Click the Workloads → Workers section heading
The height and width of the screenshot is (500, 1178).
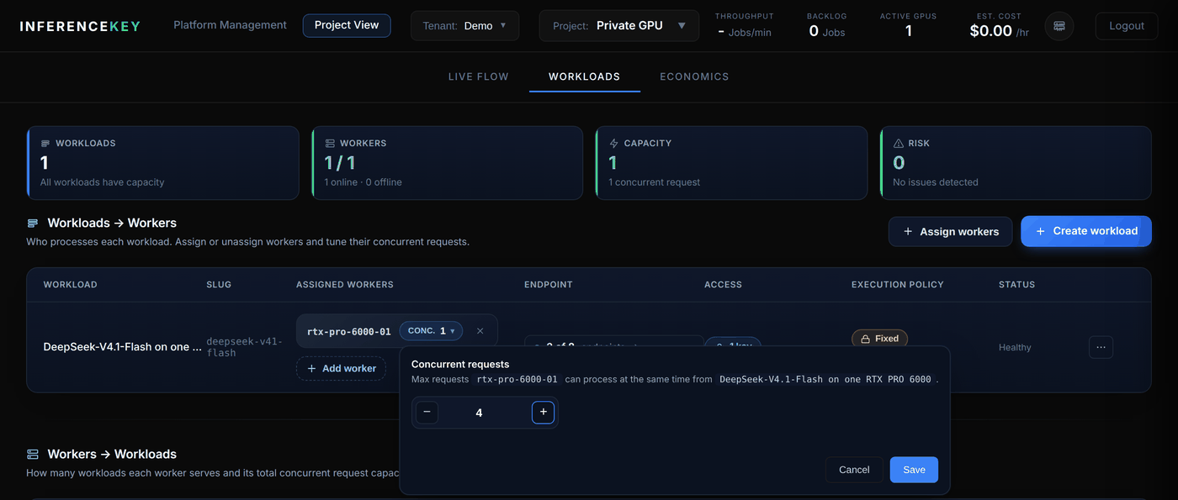click(x=112, y=223)
